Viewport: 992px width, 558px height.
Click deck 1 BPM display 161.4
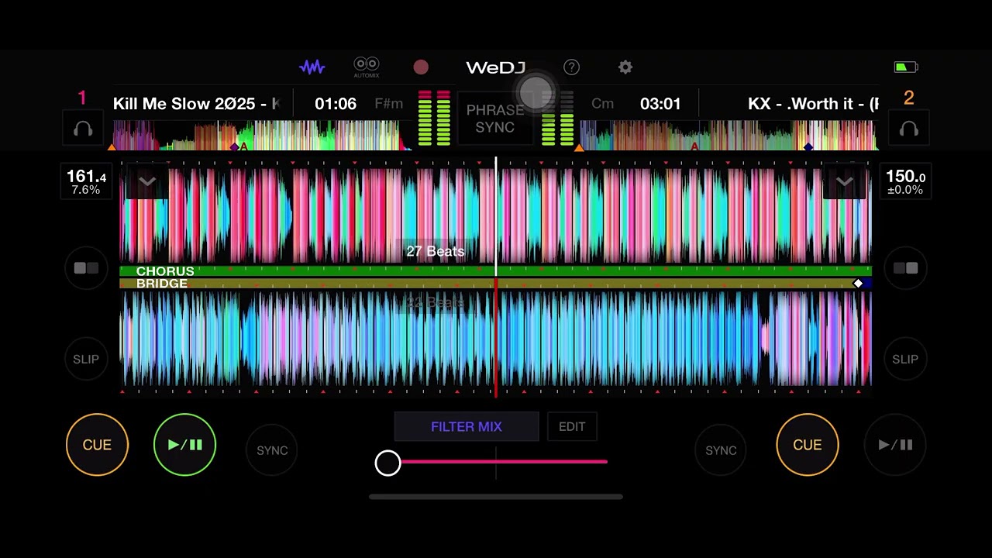[86, 181]
